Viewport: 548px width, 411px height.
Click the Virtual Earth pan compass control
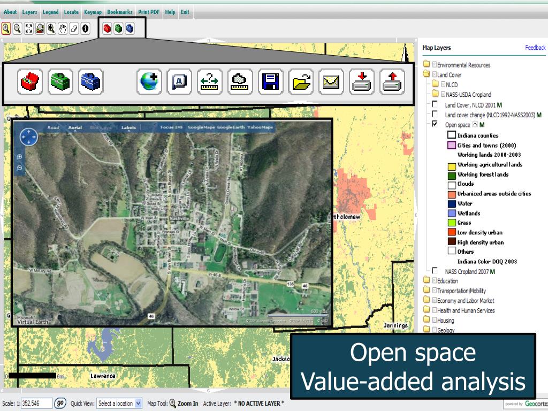click(x=29, y=136)
